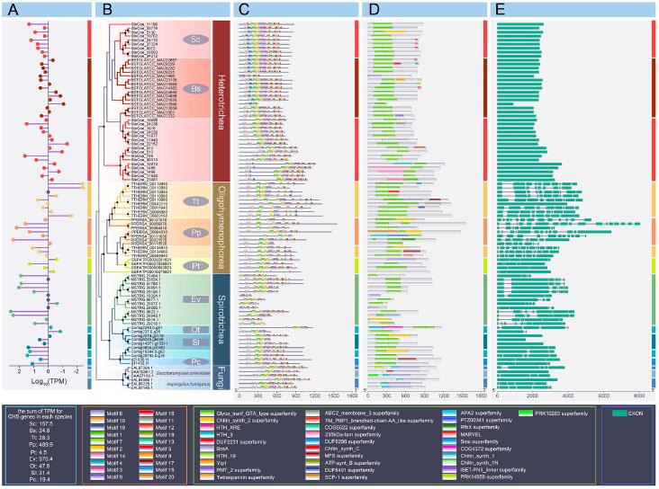Click the Sc species oval badge
This screenshot has height=489, width=659.
click(195, 40)
